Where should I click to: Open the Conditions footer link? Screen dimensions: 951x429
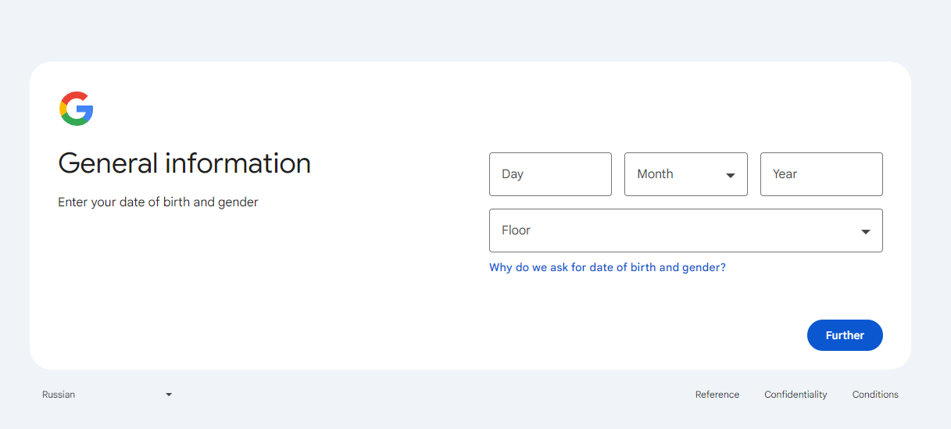click(x=875, y=395)
